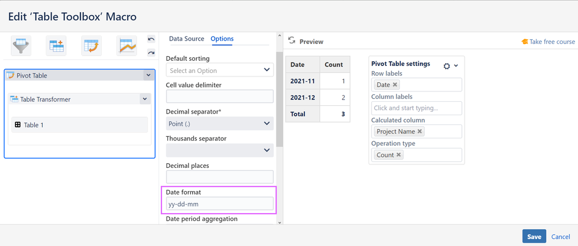Screen dimensions: 578x246
Task: Click the undo arrow icon
Action: (x=151, y=39)
